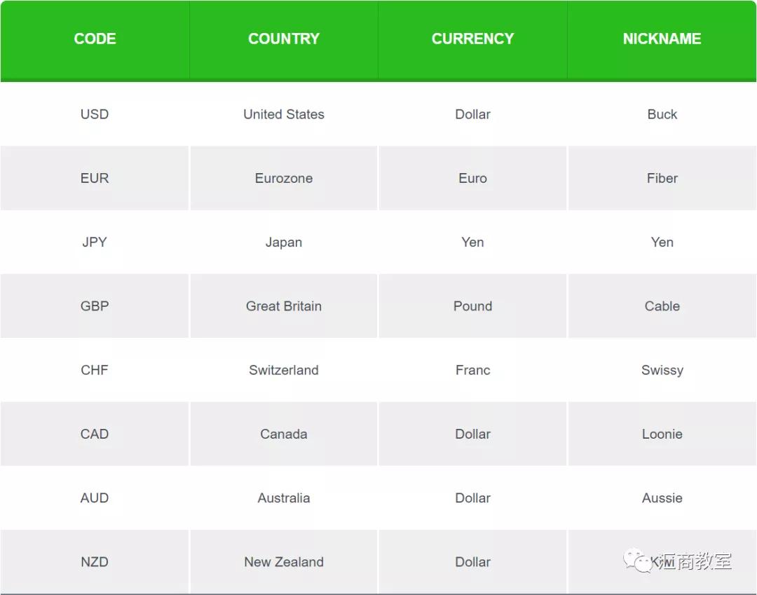The image size is (757, 595).
Task: Click the New Zealand country cell
Action: (284, 561)
